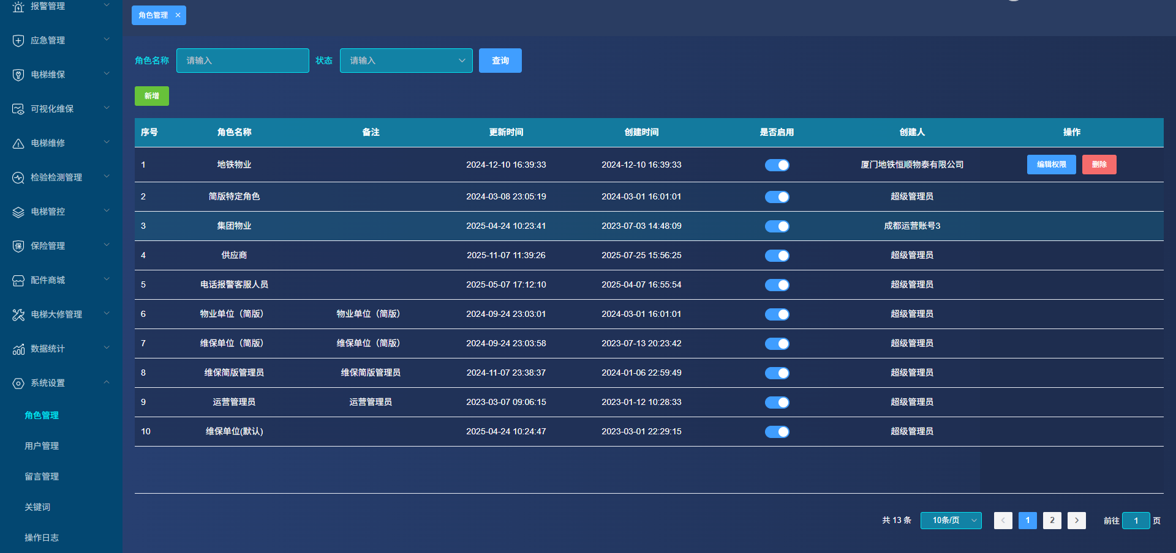Open 操作日志 in the sidebar
The height and width of the screenshot is (553, 1176).
point(42,538)
